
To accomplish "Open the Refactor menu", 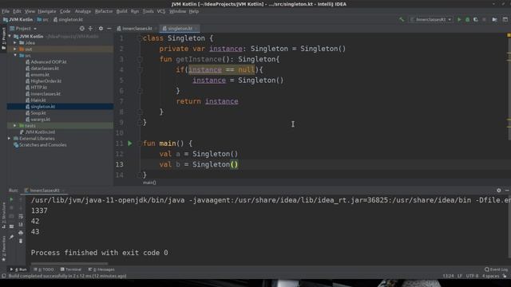I will click(104, 11).
